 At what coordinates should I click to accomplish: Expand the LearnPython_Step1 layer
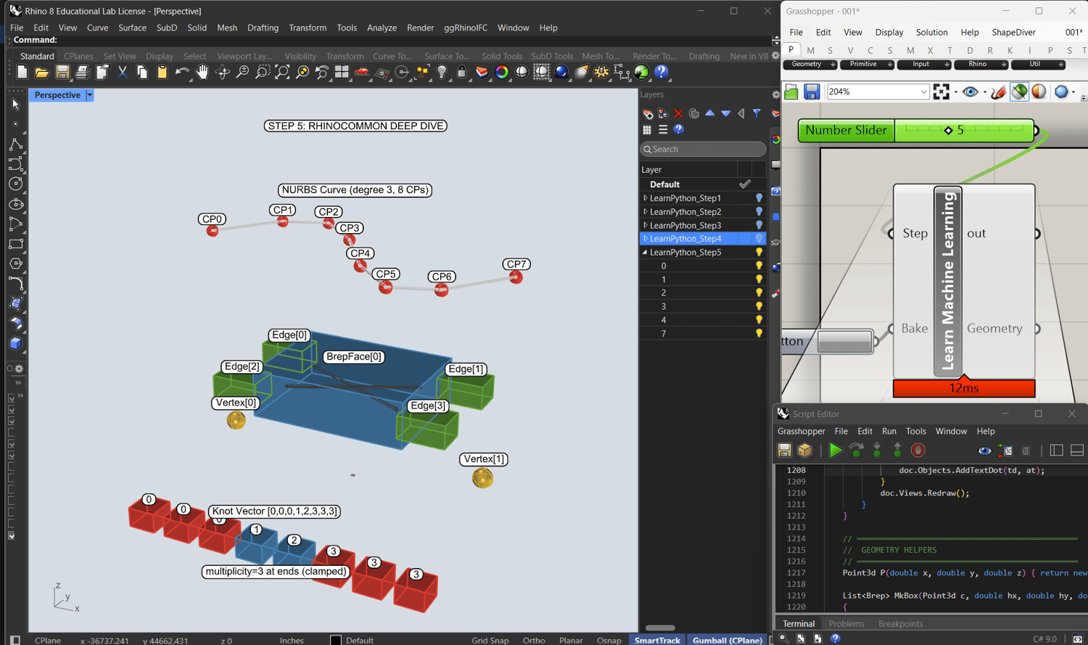[x=645, y=198]
